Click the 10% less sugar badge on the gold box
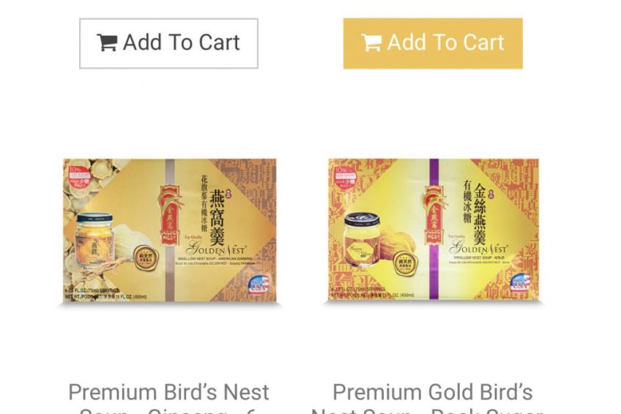This screenshot has width=621, height=414. point(345,178)
